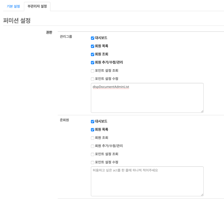
Task: Disable 회원 목록 permission for 준회원
Action: pyautogui.click(x=93, y=130)
